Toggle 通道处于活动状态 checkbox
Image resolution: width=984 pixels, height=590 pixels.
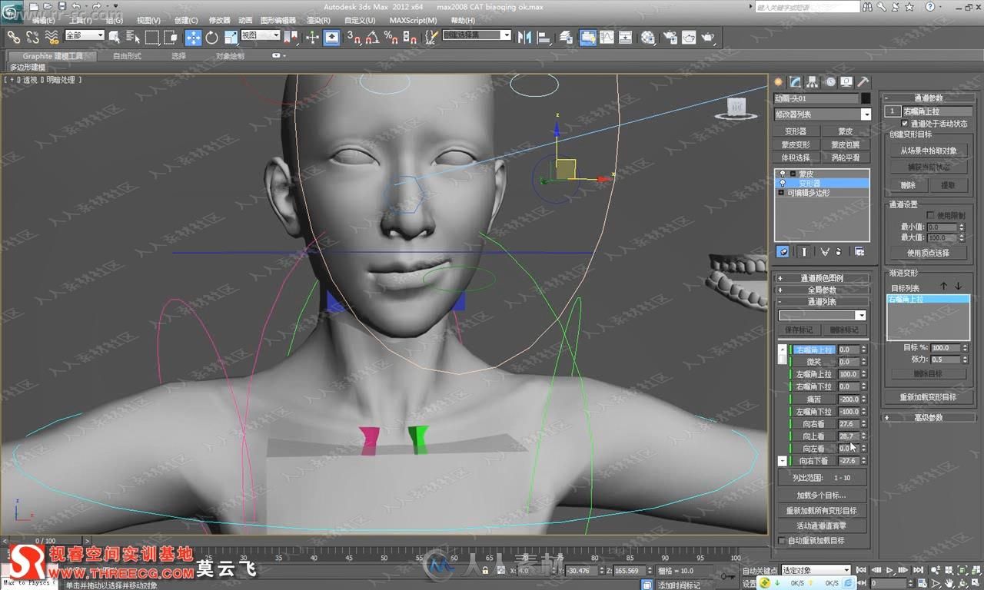point(905,123)
